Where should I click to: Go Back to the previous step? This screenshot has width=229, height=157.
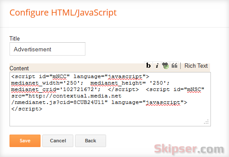(x=91, y=141)
